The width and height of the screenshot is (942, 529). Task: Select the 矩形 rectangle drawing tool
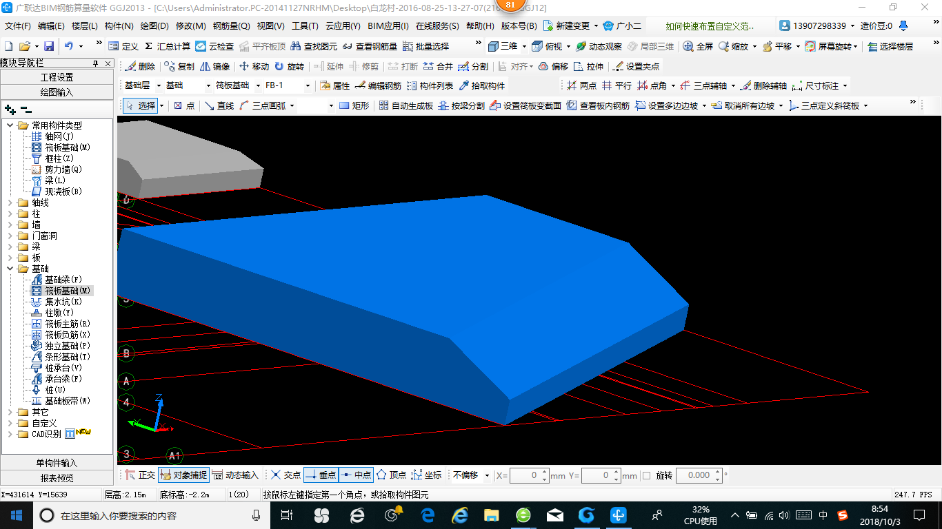point(354,105)
